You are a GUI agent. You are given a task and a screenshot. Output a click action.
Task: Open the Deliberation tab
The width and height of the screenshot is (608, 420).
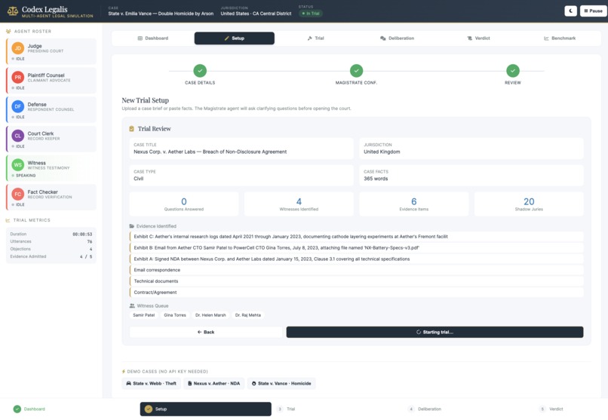tap(397, 38)
